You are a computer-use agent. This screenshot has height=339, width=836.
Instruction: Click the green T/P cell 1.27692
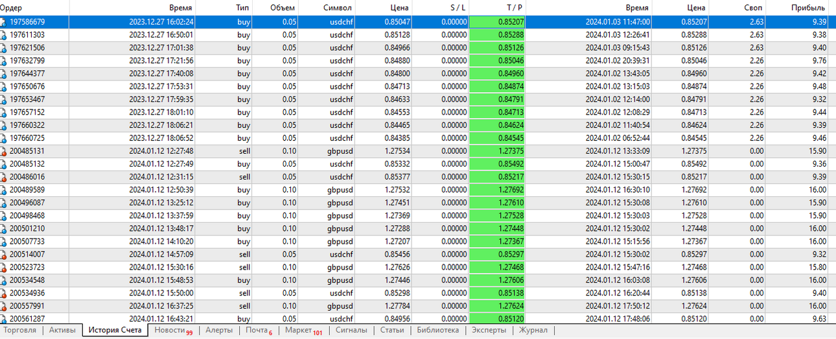(x=498, y=190)
